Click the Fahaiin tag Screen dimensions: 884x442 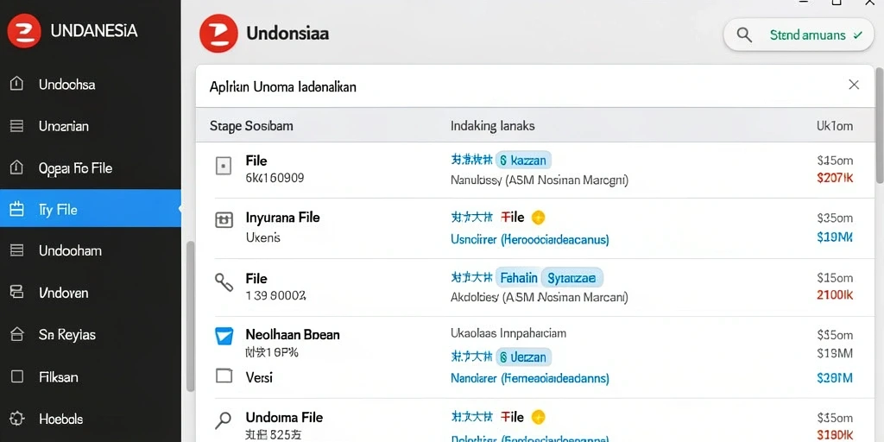coord(518,278)
